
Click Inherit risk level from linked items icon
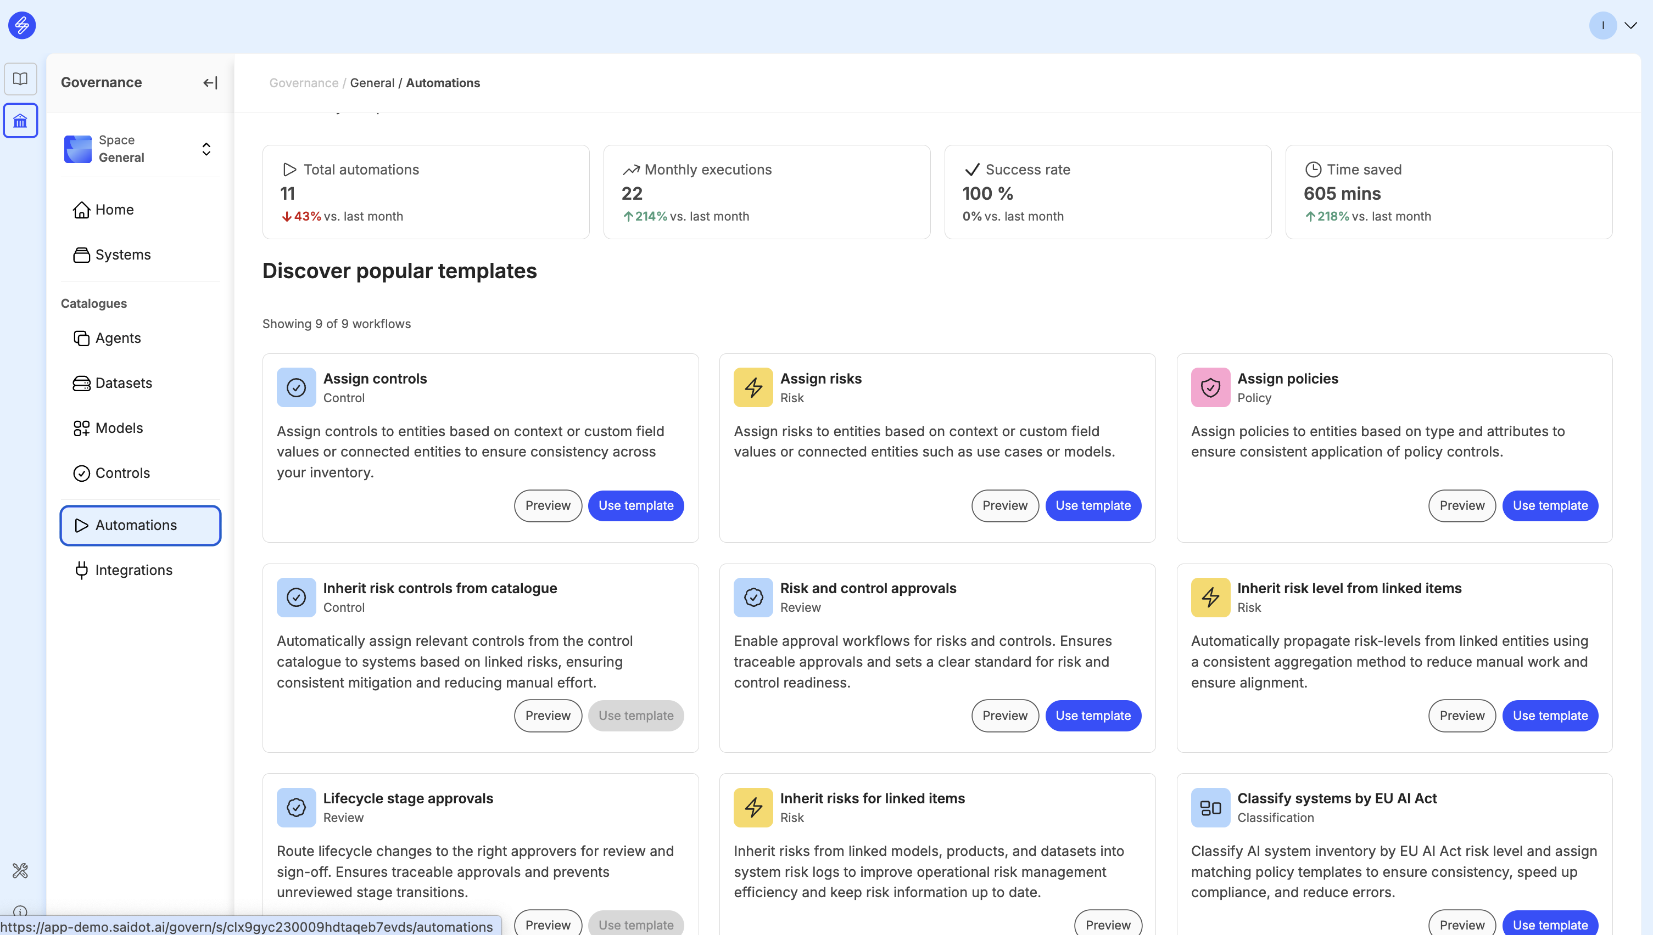coord(1211,597)
